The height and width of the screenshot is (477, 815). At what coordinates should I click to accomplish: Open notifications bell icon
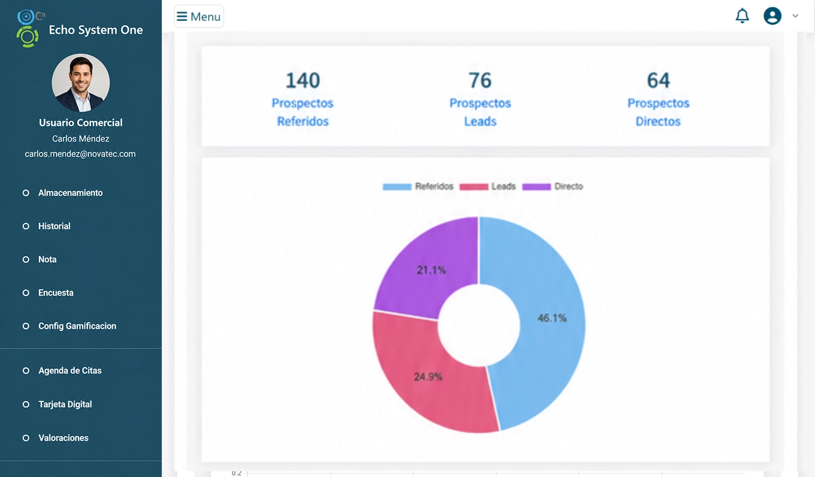point(742,16)
